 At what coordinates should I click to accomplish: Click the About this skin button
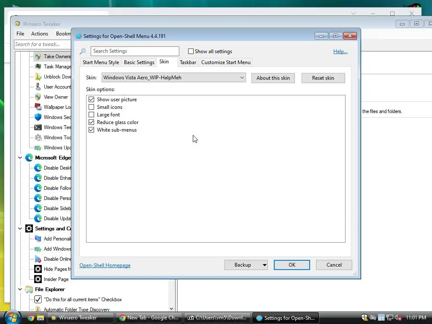(x=273, y=78)
